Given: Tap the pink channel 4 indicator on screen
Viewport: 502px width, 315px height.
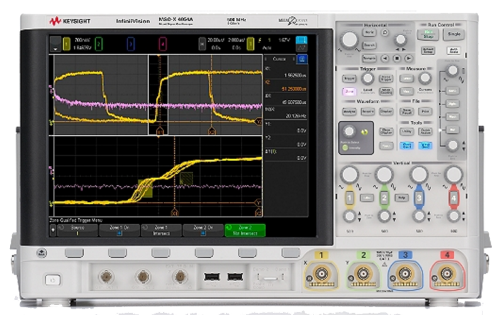Looking at the screenshot, I should [x=163, y=44].
